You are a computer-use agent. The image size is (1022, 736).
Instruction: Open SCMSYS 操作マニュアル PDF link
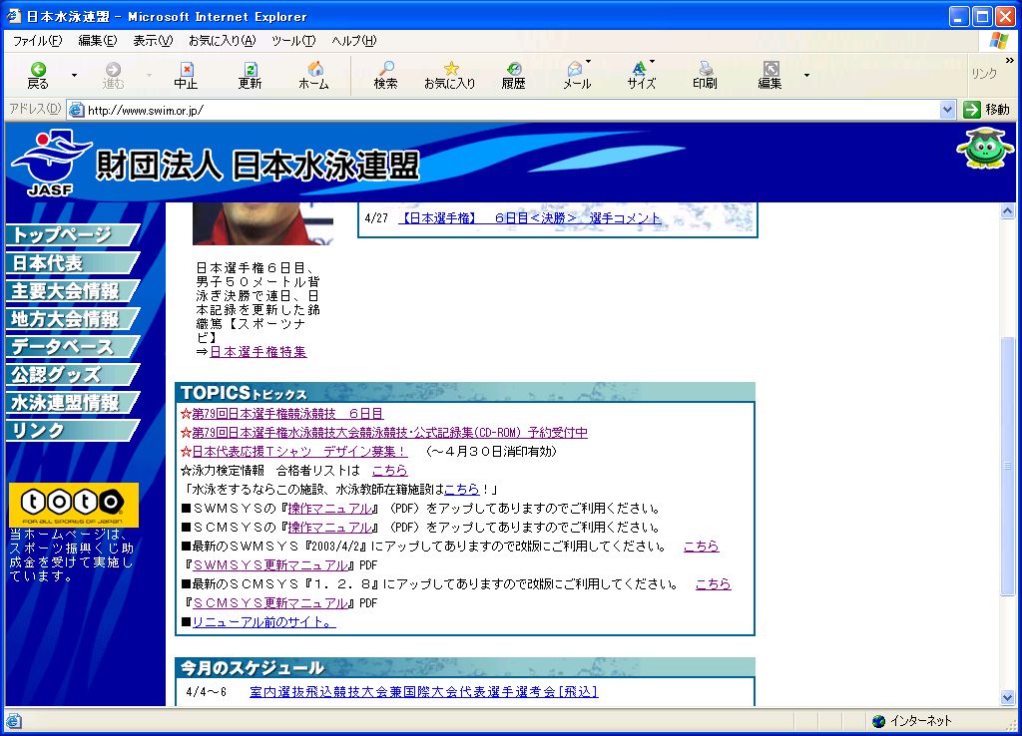pos(329,527)
